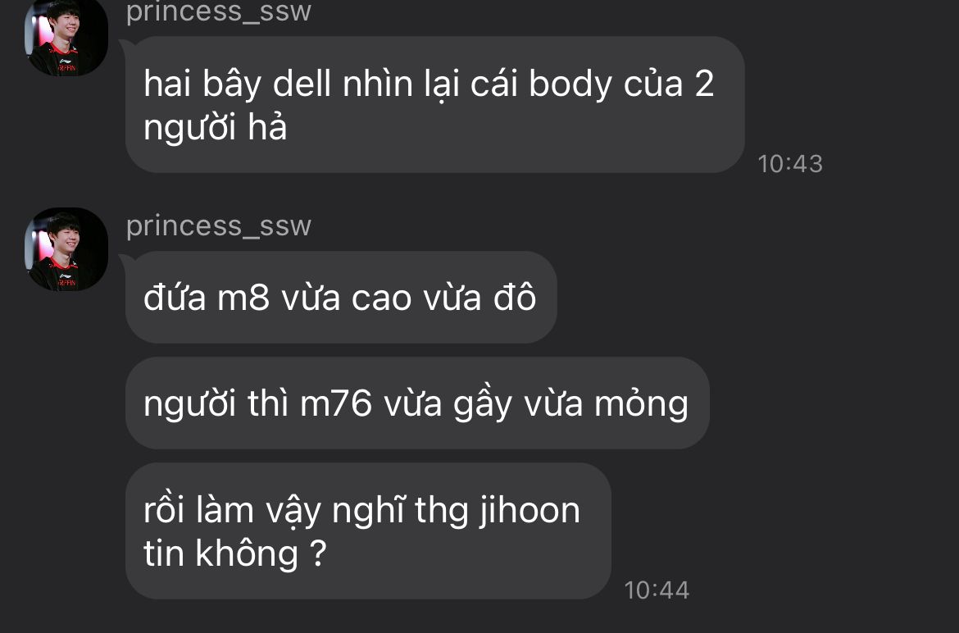The image size is (959, 633).
Task: Select the message starting with "hai bây dell"
Action: [435, 105]
